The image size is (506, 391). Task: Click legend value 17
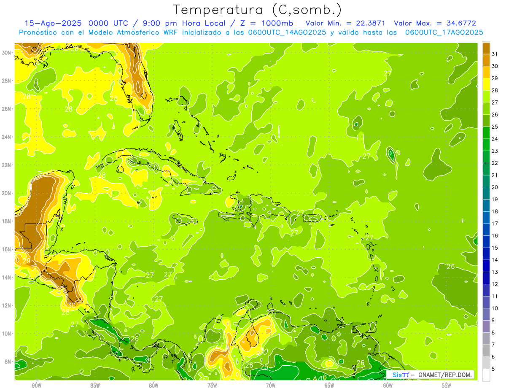(495, 224)
